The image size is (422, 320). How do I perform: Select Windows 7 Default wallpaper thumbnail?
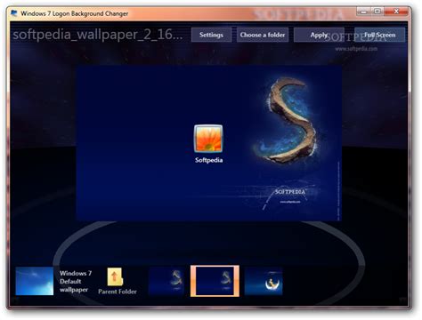(x=35, y=281)
